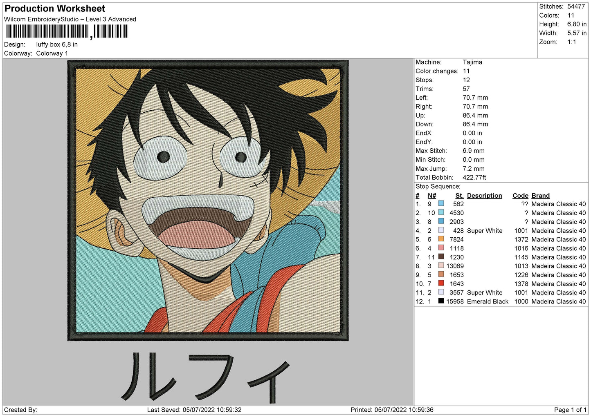Click the orange swatch with 7824 stitches
This screenshot has height=417, width=591.
(441, 239)
